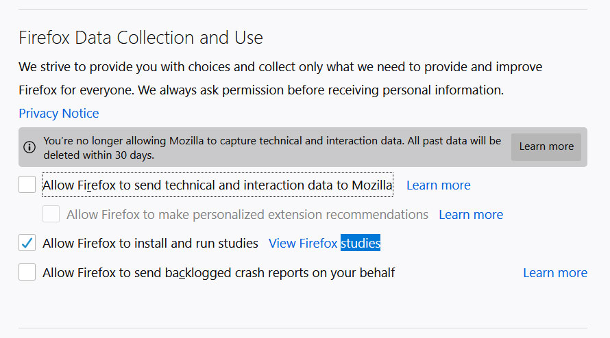Open the View Firefox studies link
Image resolution: width=610 pixels, height=338 pixels.
click(324, 243)
